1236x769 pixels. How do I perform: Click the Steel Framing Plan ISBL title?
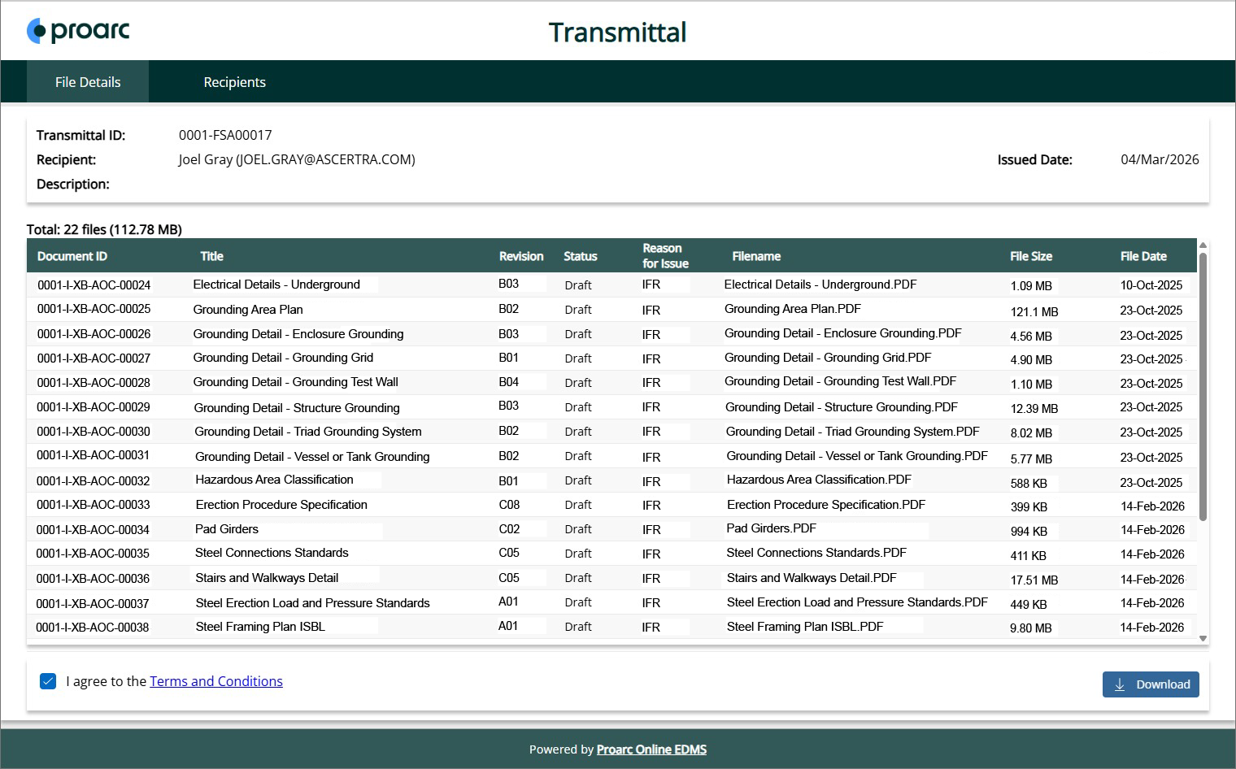(260, 627)
